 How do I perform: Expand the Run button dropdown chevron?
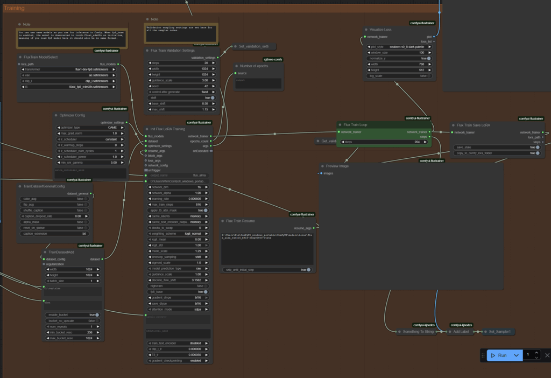(x=516, y=355)
